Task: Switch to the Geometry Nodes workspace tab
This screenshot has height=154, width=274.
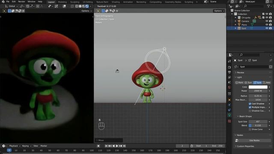Action: pos(173,2)
